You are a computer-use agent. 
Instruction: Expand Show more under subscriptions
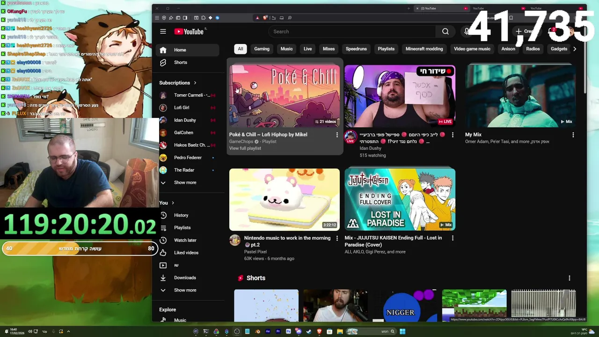click(189, 183)
